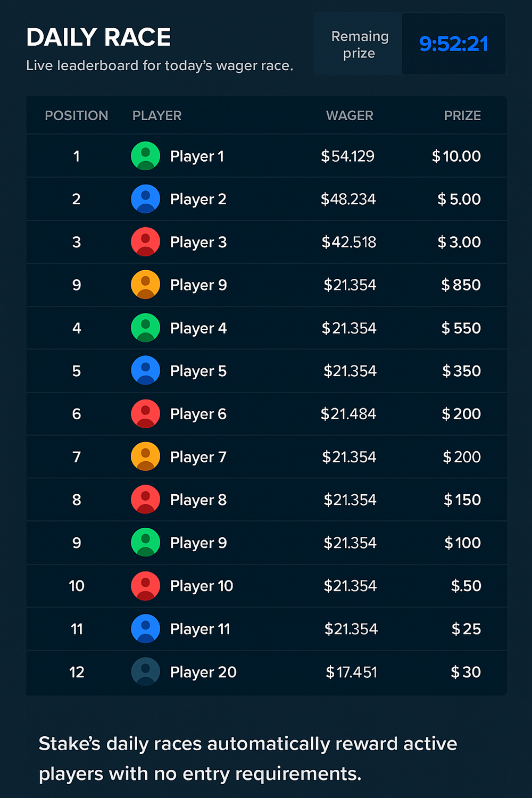Select the PRIZE column header
This screenshot has width=532, height=798.
pyautogui.click(x=462, y=115)
